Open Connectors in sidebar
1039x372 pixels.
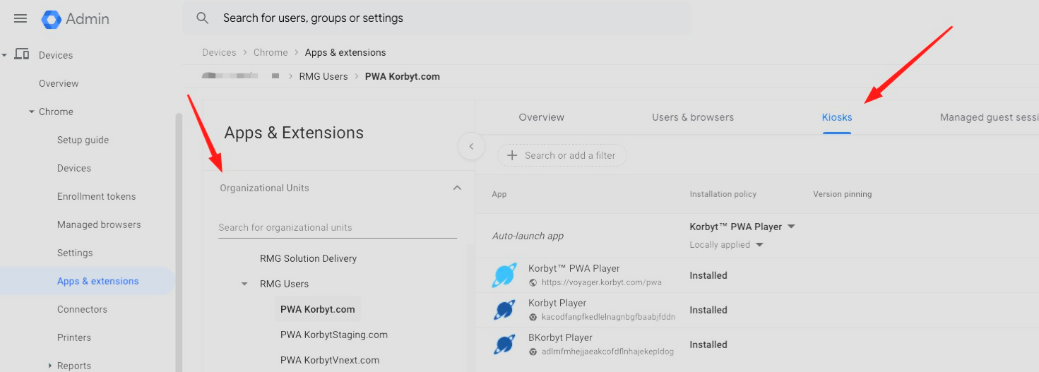pyautogui.click(x=82, y=309)
